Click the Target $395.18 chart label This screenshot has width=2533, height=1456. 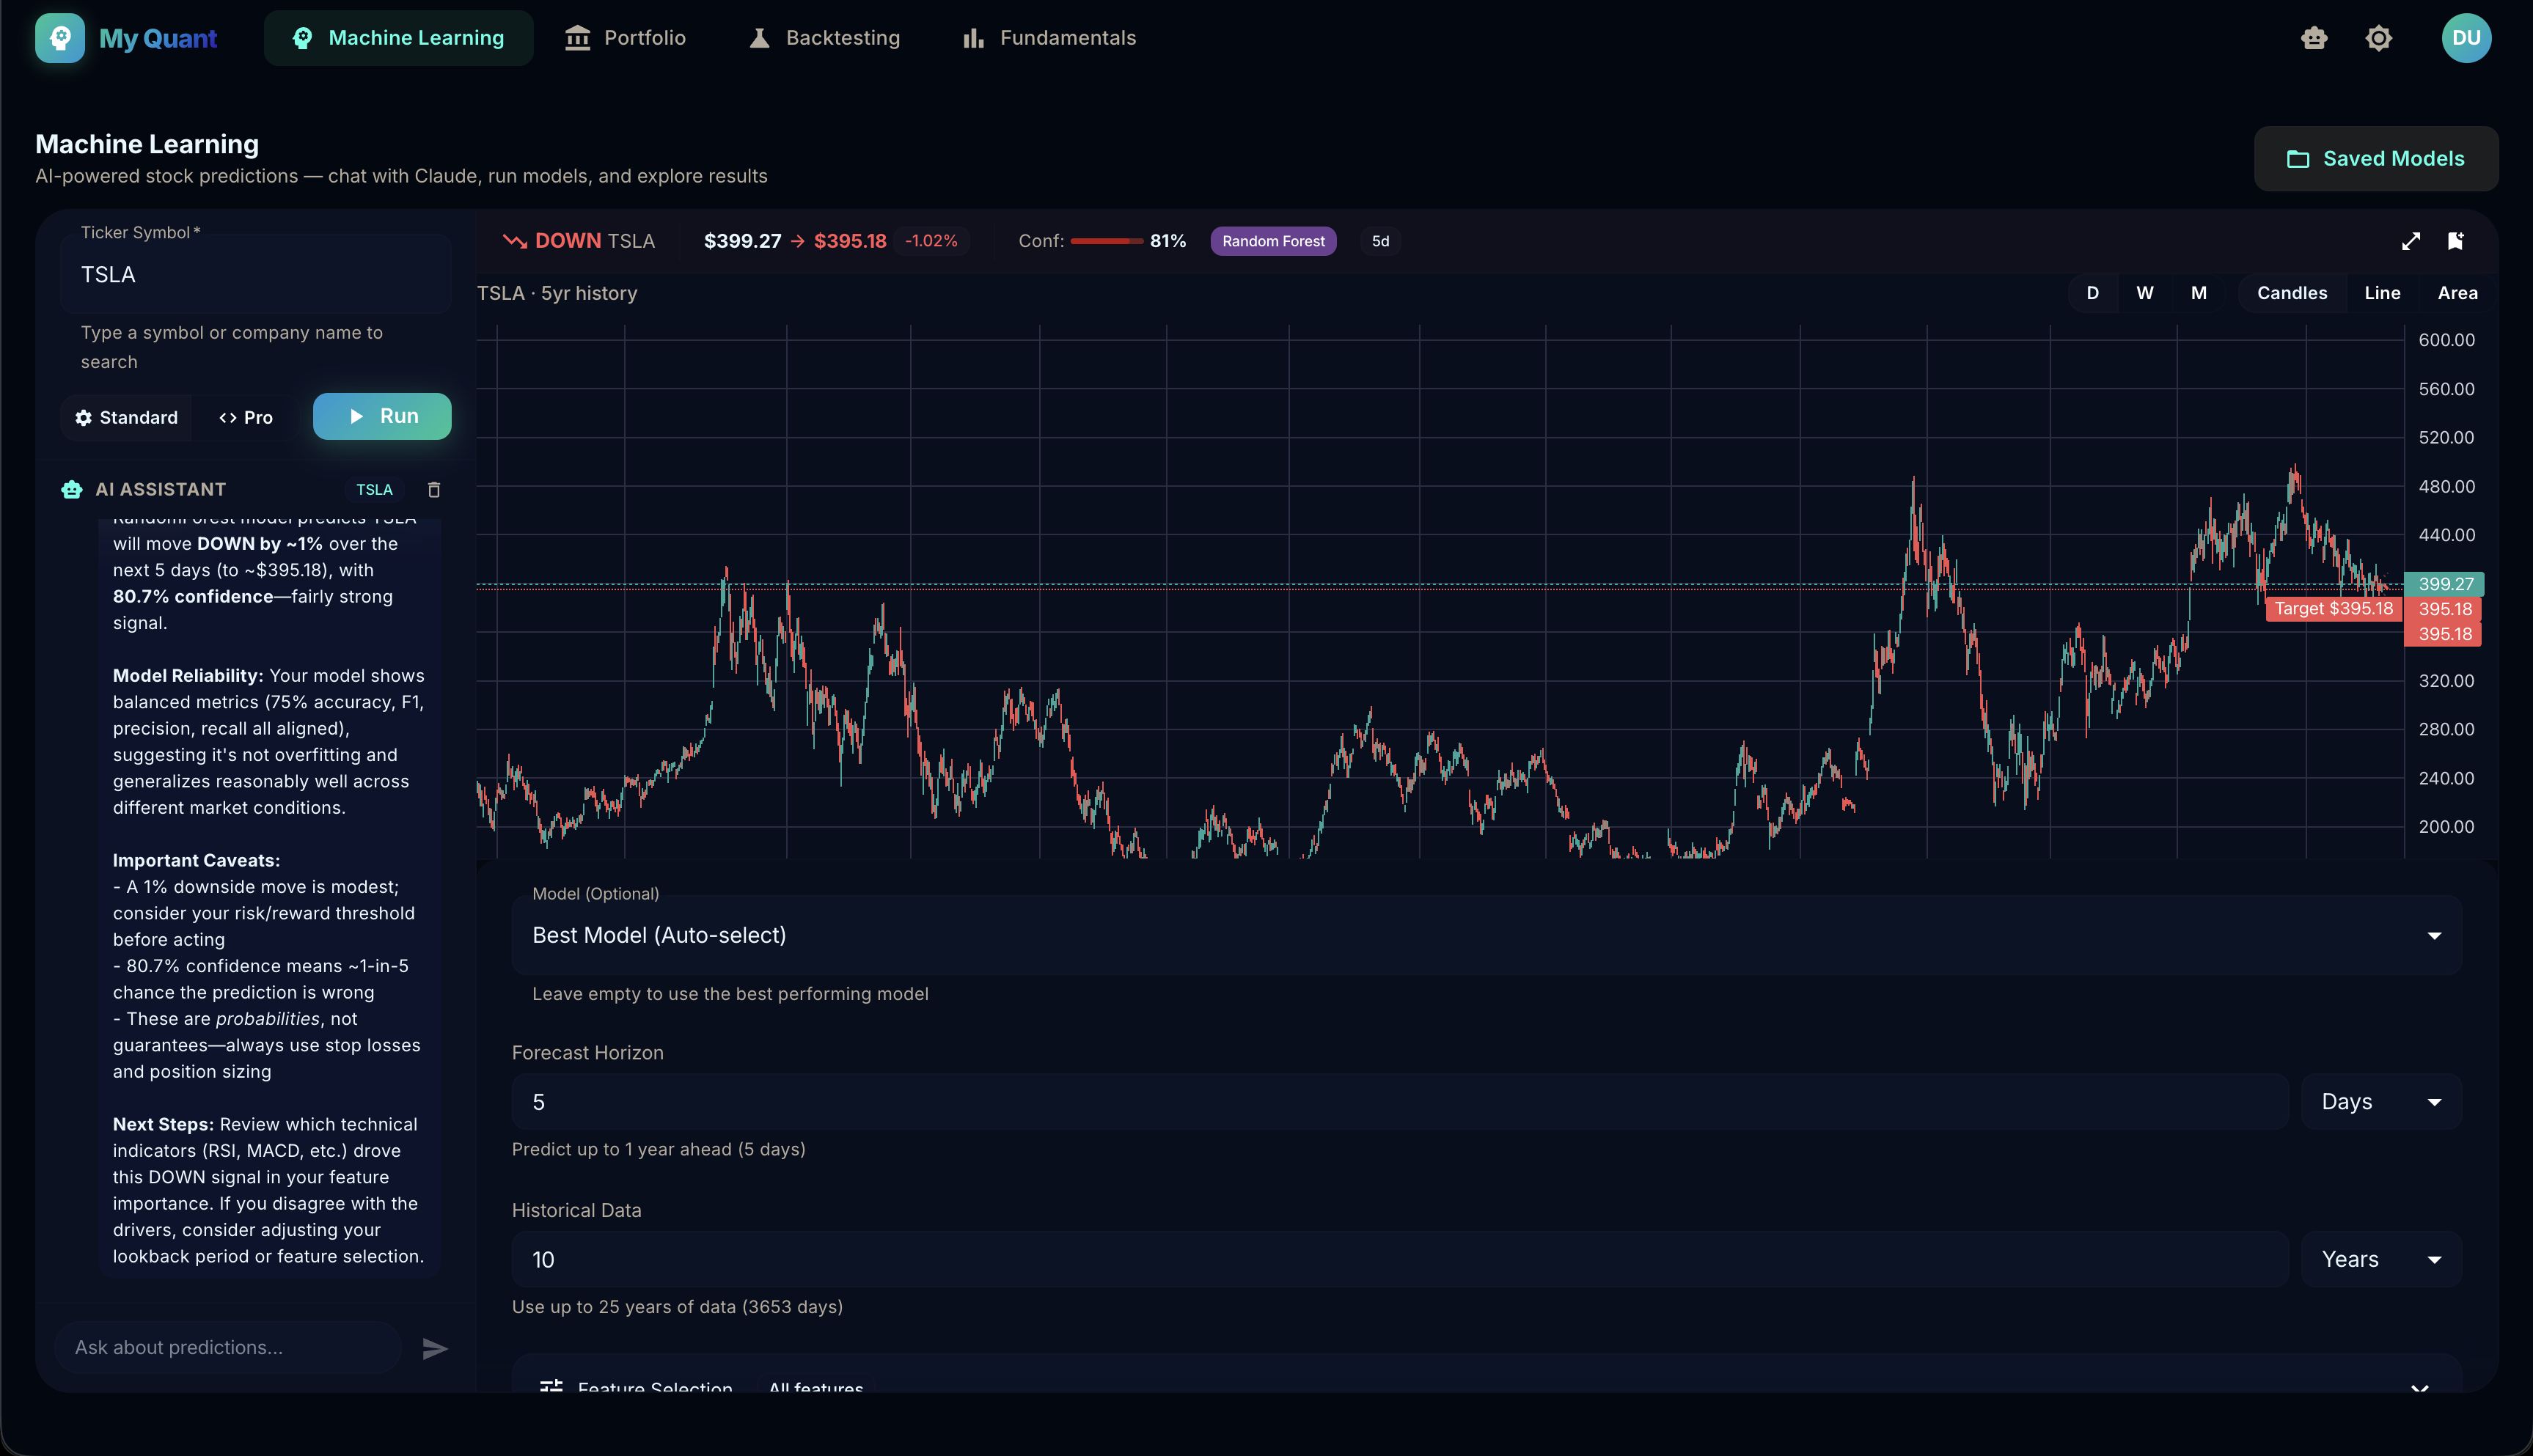coord(2333,609)
